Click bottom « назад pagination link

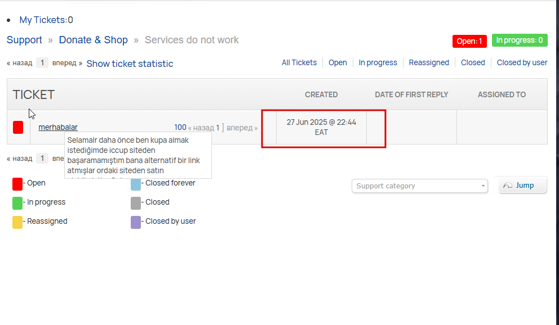[x=20, y=158]
